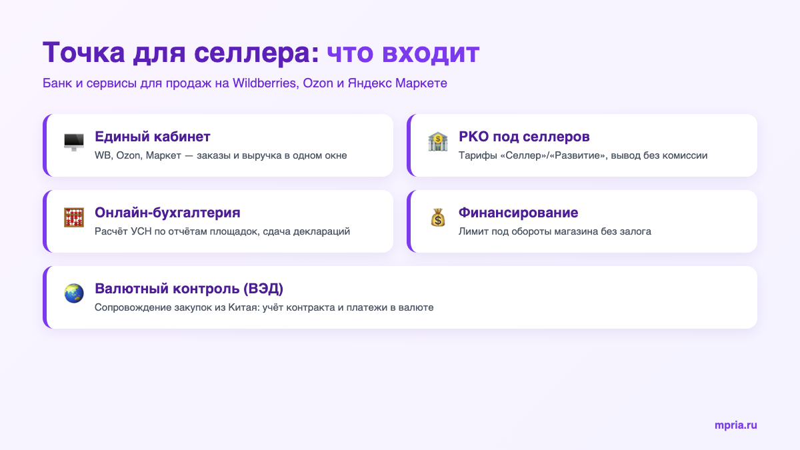Viewport: 800px width, 450px height.
Task: Click the money bag icon in Финансирование
Action: [x=437, y=217]
